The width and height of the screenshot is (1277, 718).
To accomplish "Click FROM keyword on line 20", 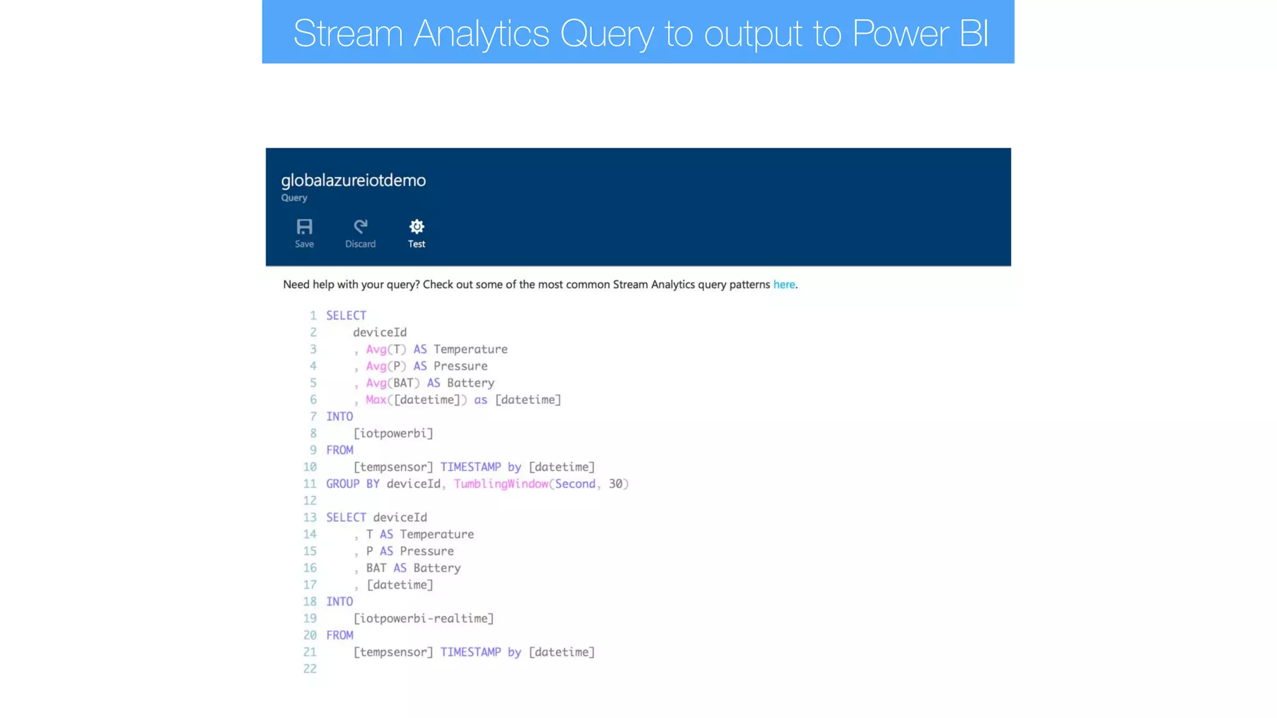I will click(340, 635).
